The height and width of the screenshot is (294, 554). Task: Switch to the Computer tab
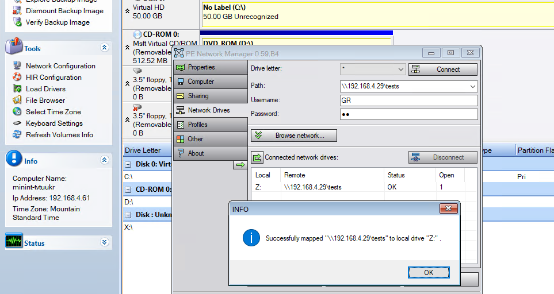[x=211, y=82]
